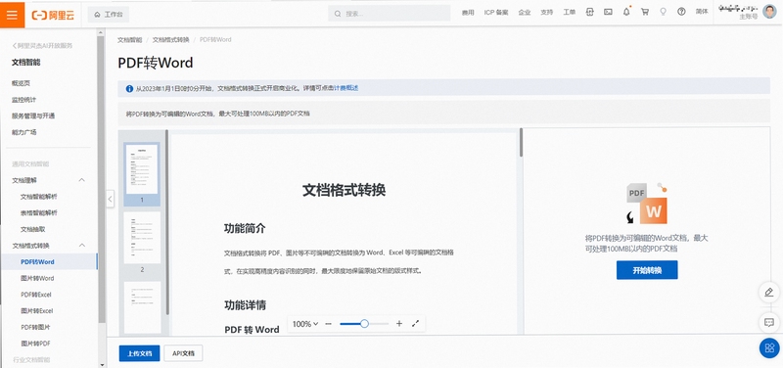
Task: Click the lightbulb tips icon
Action: [x=664, y=13]
